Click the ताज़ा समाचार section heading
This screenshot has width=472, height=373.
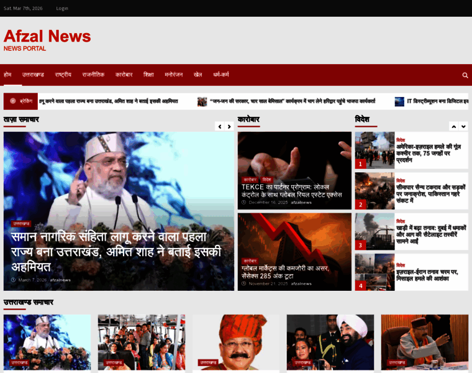pos(21,119)
